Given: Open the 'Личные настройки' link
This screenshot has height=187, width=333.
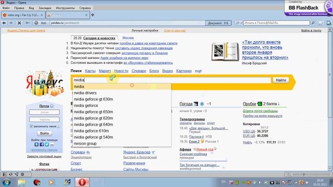Looking at the screenshot, I should coord(145,31).
